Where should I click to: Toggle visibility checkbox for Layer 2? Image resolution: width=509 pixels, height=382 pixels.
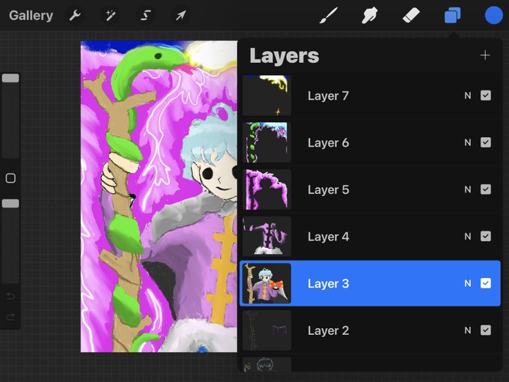point(486,330)
